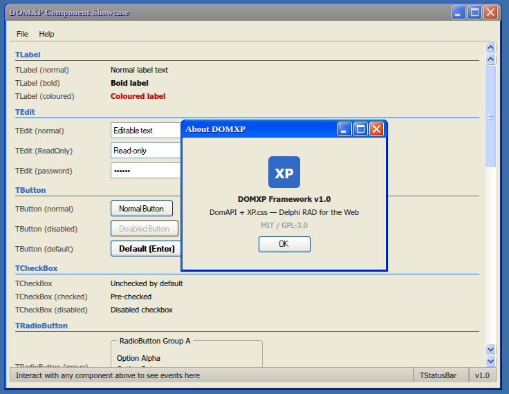Image resolution: width=509 pixels, height=394 pixels.
Task: Click the blue XP logo icon
Action: coord(284,173)
